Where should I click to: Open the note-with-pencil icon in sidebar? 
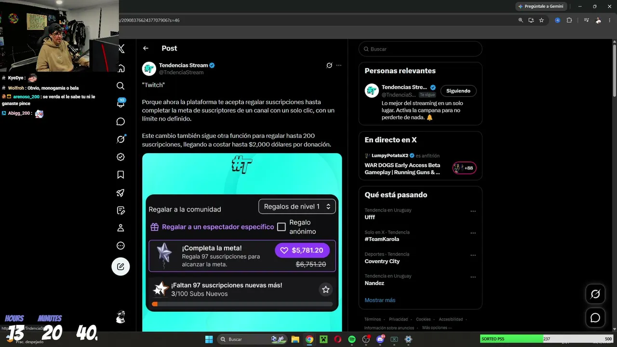pos(121,211)
